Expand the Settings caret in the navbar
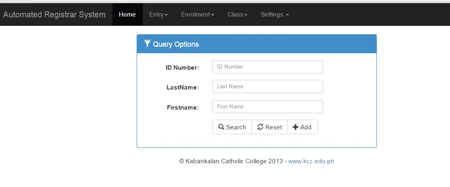 click(x=287, y=15)
